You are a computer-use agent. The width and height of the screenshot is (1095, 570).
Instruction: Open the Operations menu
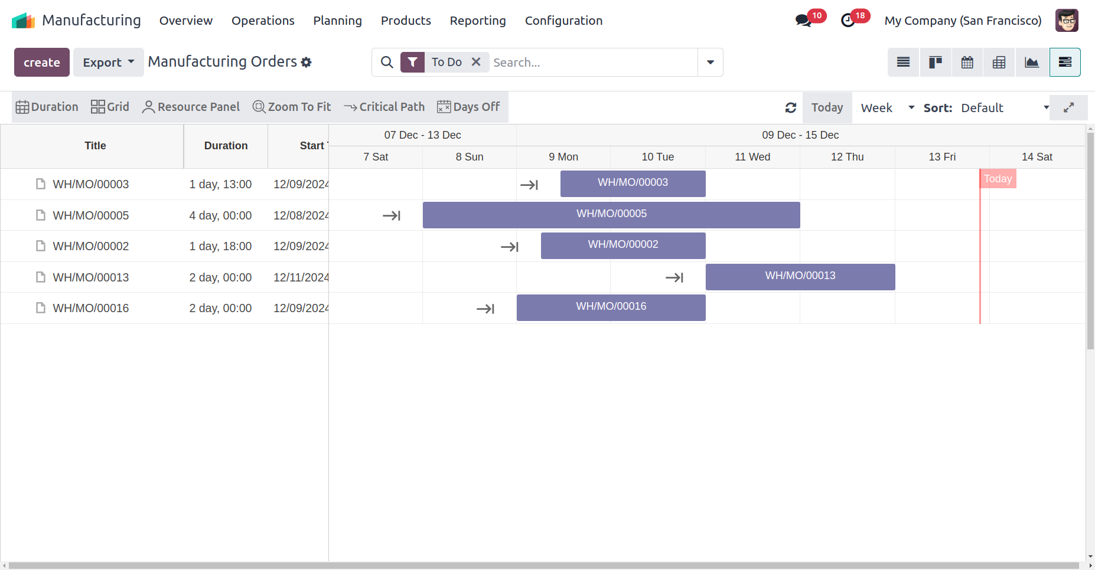point(263,21)
